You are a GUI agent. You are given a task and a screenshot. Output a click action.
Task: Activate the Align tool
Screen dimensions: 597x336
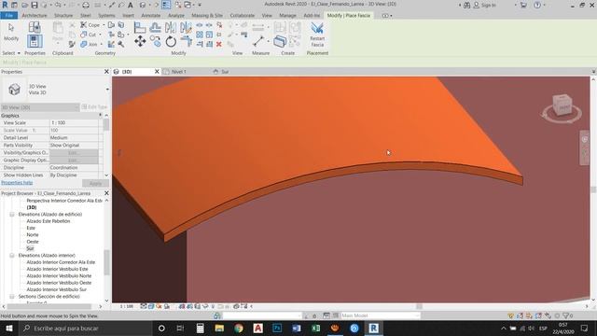coord(140,27)
